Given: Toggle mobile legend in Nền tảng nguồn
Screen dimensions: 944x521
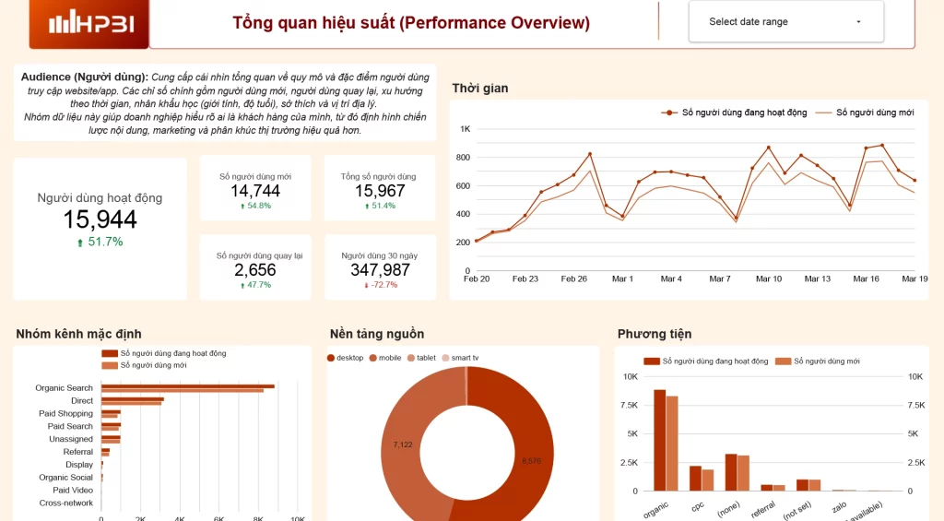Looking at the screenshot, I should click(373, 358).
